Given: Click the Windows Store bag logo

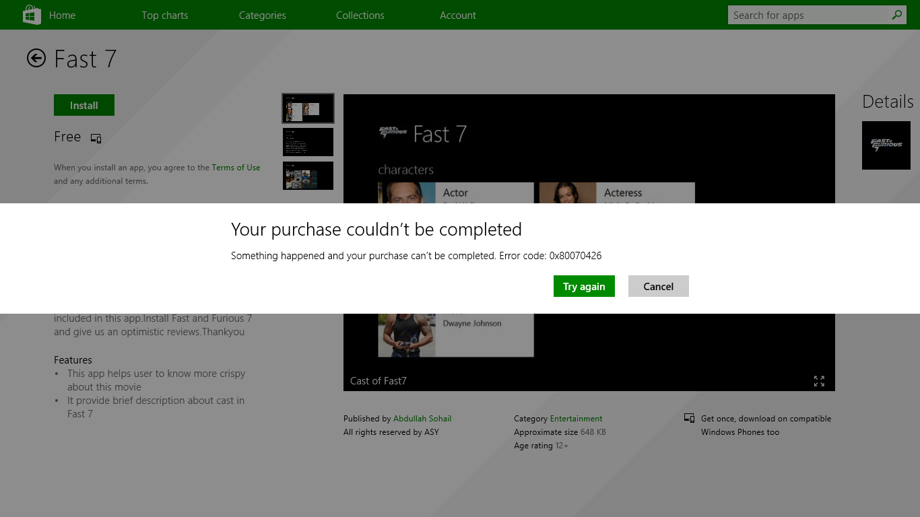Looking at the screenshot, I should point(32,15).
